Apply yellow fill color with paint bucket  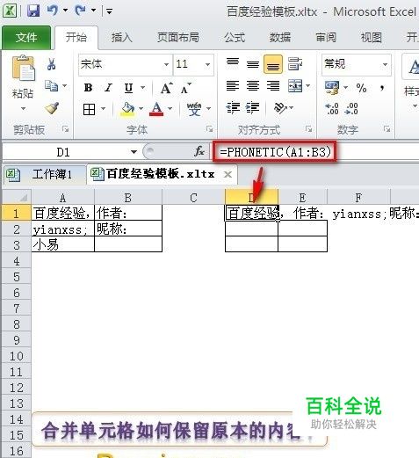pos(127,109)
